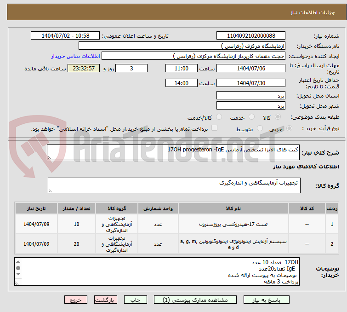The height and width of the screenshot is (312, 347).
Task: Click the remaining days field showing 3
Action: click(131, 68)
